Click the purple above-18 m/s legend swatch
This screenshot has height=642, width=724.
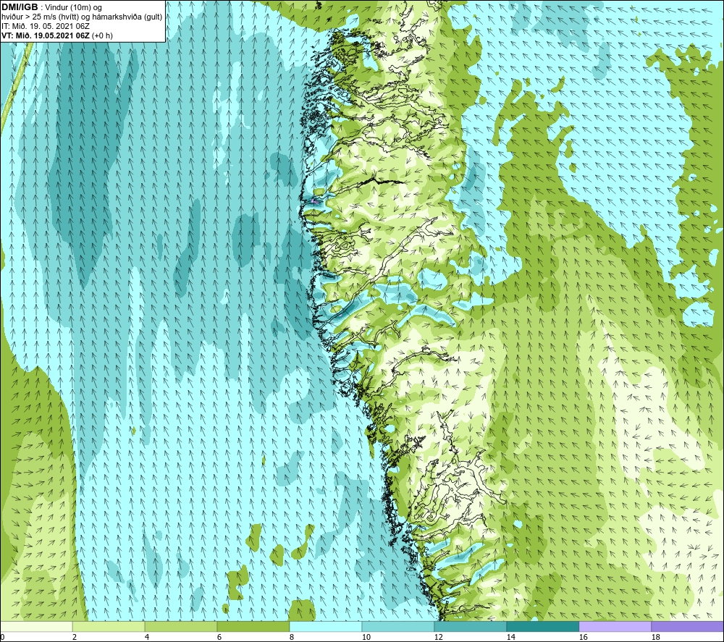688,626
